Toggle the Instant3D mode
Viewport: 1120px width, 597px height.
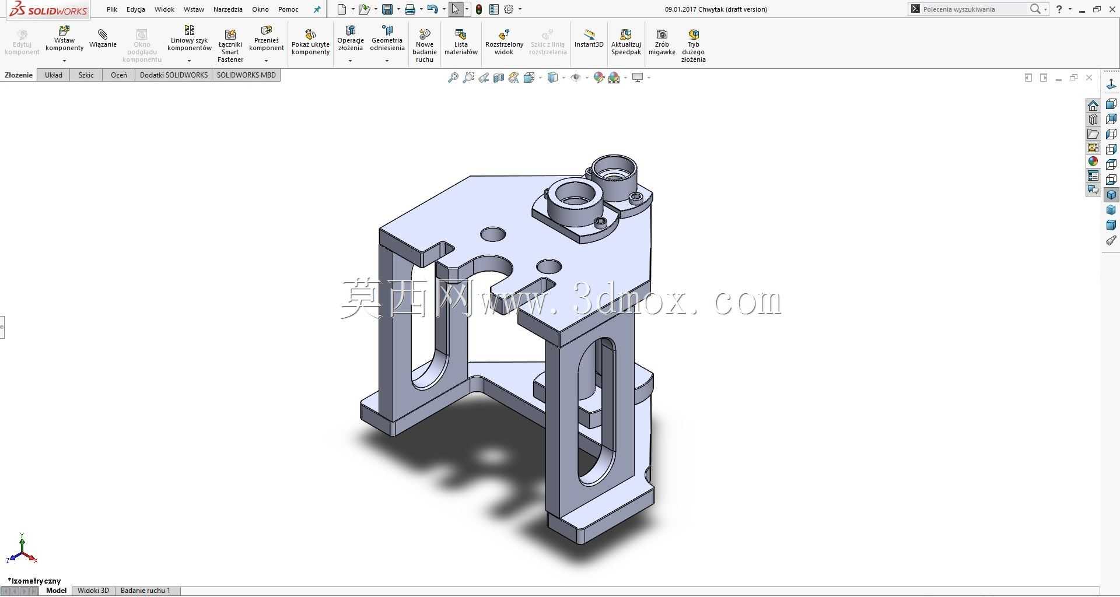pyautogui.click(x=589, y=38)
